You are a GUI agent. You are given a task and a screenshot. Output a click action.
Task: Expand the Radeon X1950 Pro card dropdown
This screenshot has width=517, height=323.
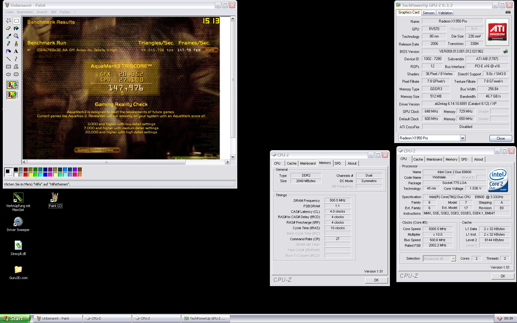[x=463, y=138]
